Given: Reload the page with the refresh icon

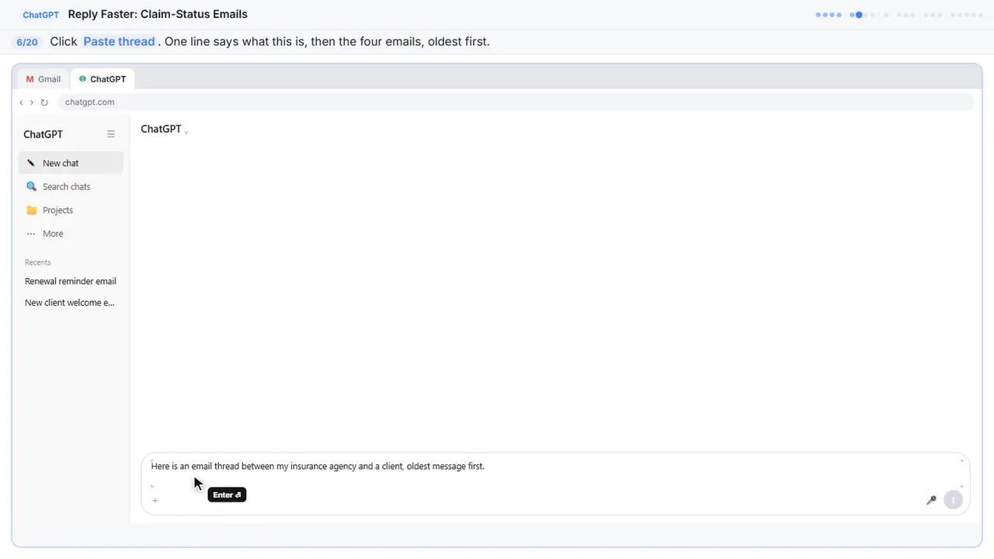Looking at the screenshot, I should point(44,102).
